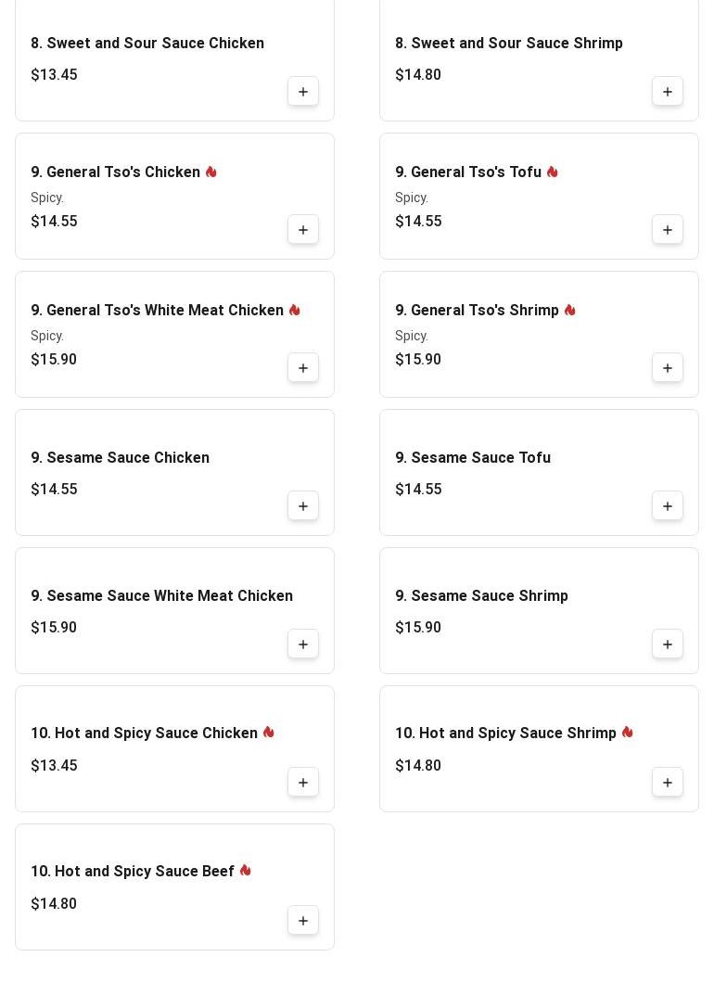714x1008 pixels.
Task: Add Sweet and Sour Sauce Chicken to cart
Action: pyautogui.click(x=303, y=92)
